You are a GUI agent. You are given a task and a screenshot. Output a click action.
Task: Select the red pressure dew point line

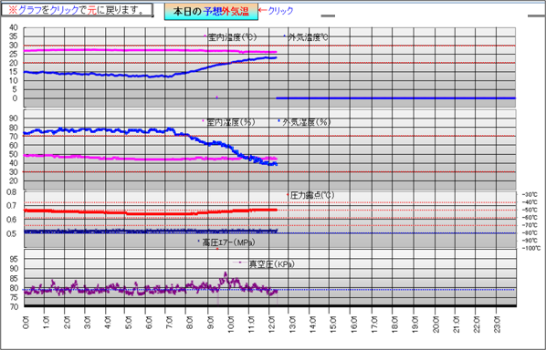point(150,212)
